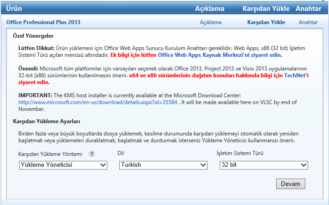329x205 pixels.
Task: Open the microsoft.com download details URL
Action: (97, 102)
